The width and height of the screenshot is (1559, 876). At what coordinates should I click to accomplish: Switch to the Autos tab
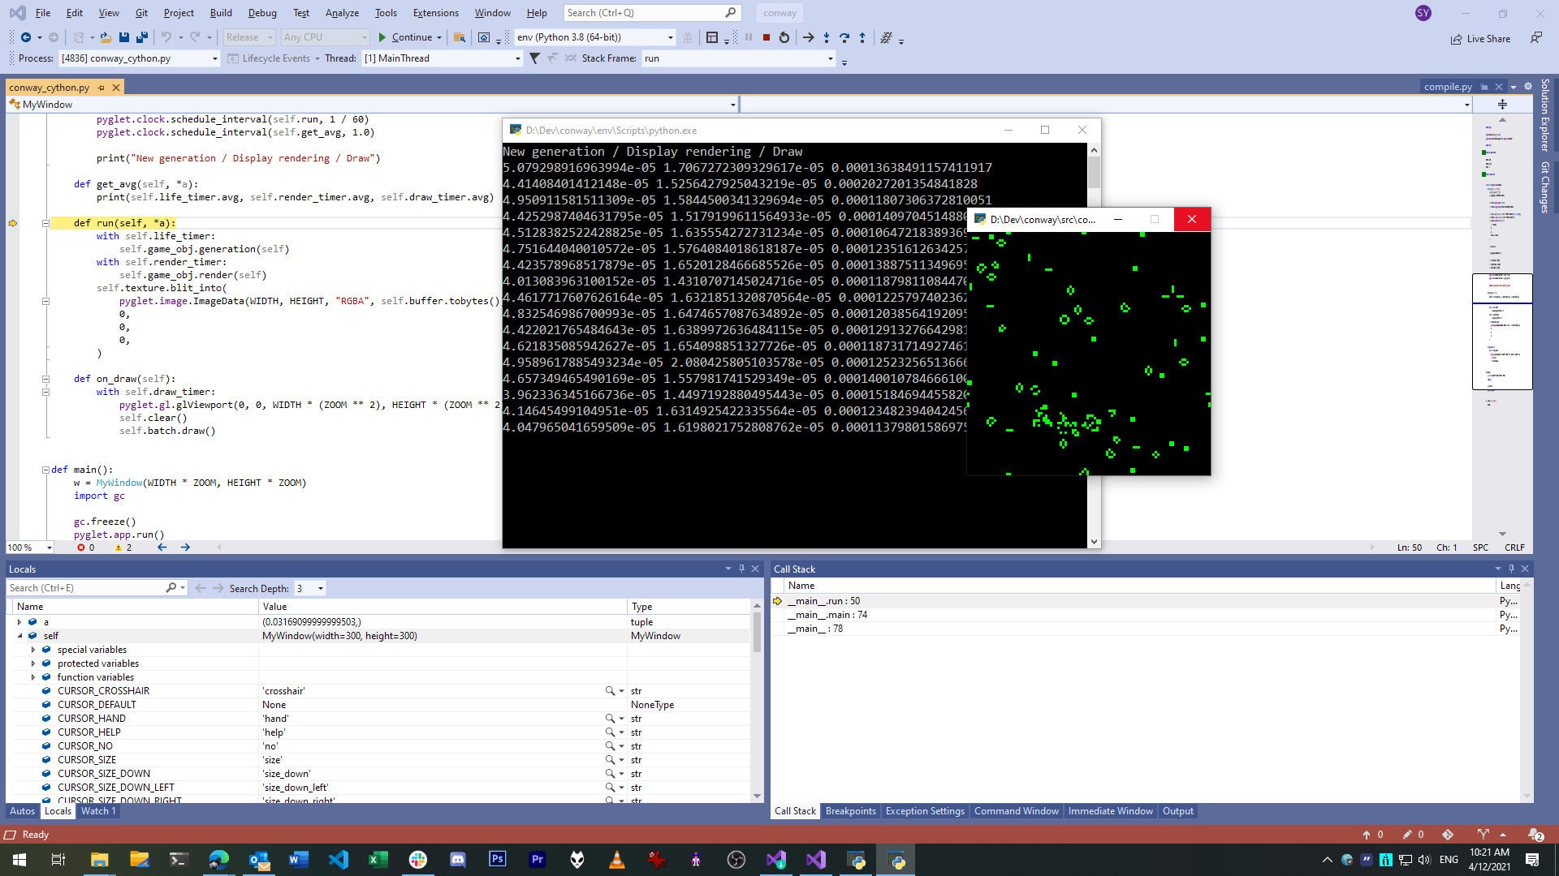pos(22,811)
